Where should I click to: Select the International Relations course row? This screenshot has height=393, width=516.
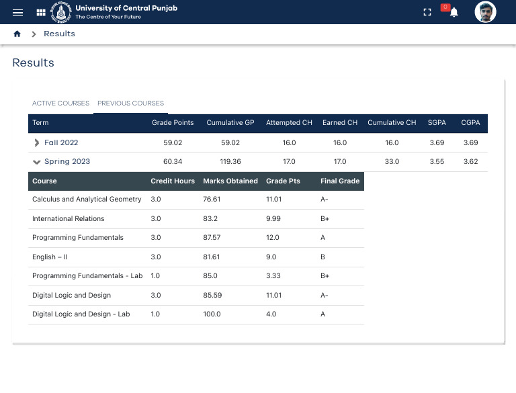point(69,219)
